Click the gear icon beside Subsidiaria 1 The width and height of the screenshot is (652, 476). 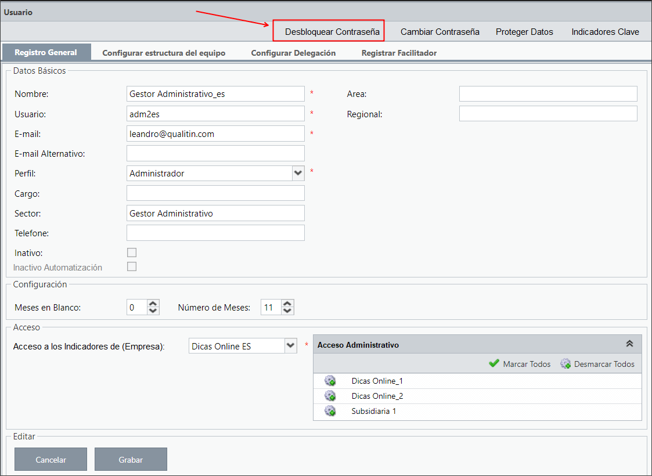pos(330,411)
